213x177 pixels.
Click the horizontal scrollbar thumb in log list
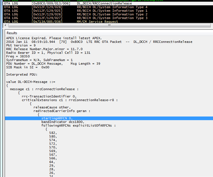coord(109,25)
